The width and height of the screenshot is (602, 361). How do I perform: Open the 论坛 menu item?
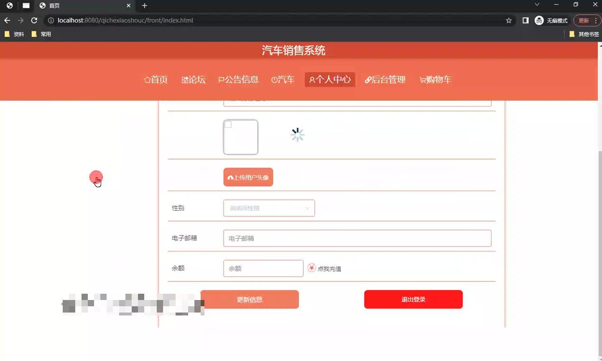tap(193, 79)
